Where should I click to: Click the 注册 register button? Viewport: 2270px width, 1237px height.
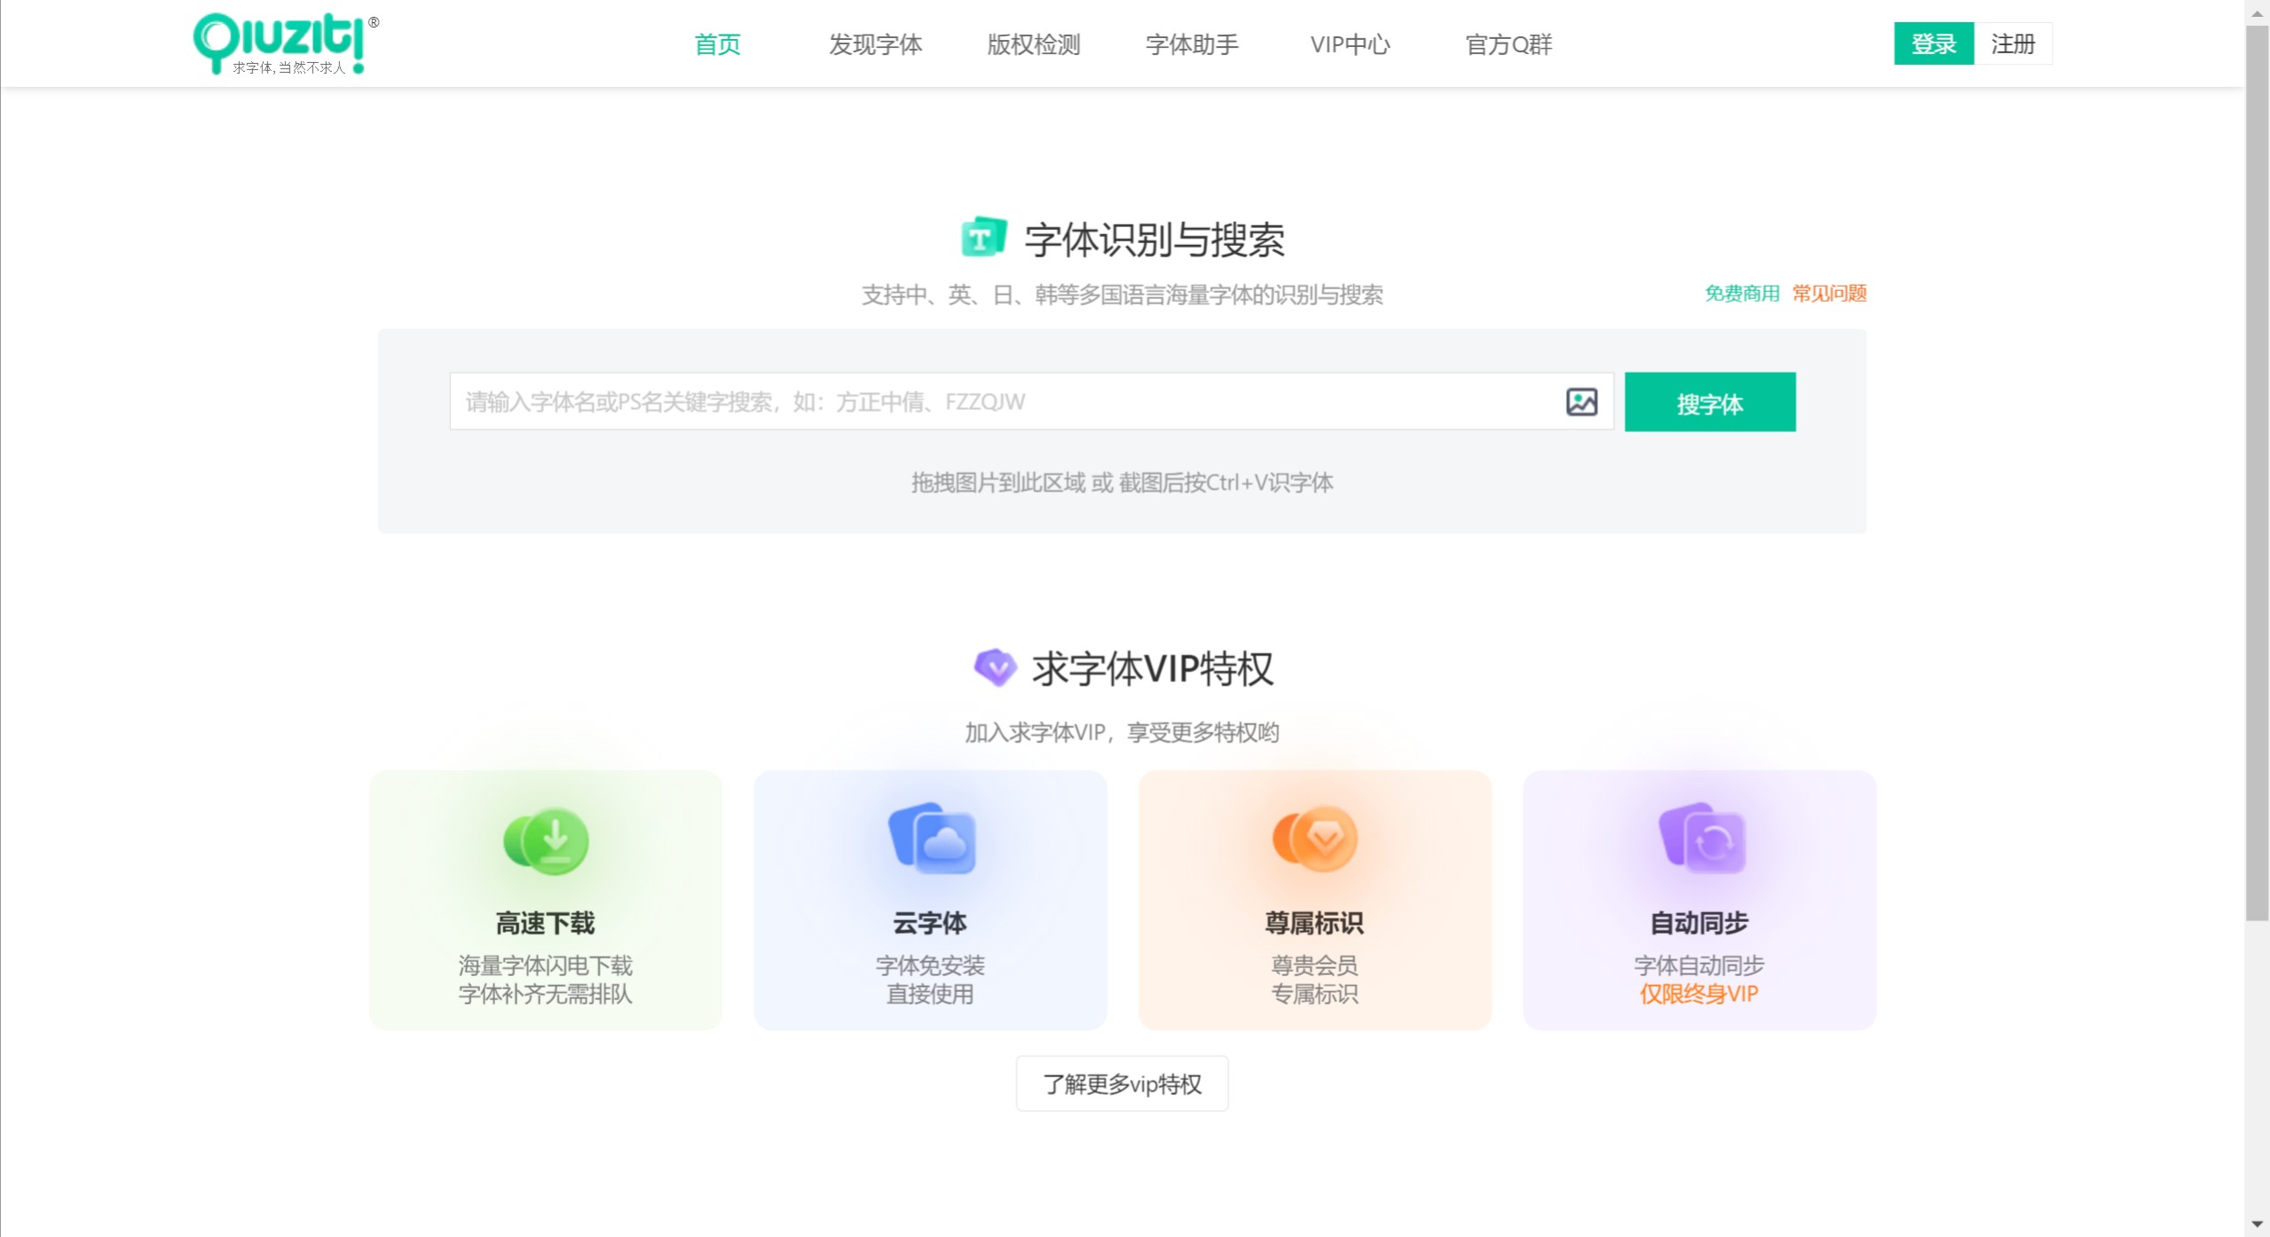click(x=2014, y=43)
